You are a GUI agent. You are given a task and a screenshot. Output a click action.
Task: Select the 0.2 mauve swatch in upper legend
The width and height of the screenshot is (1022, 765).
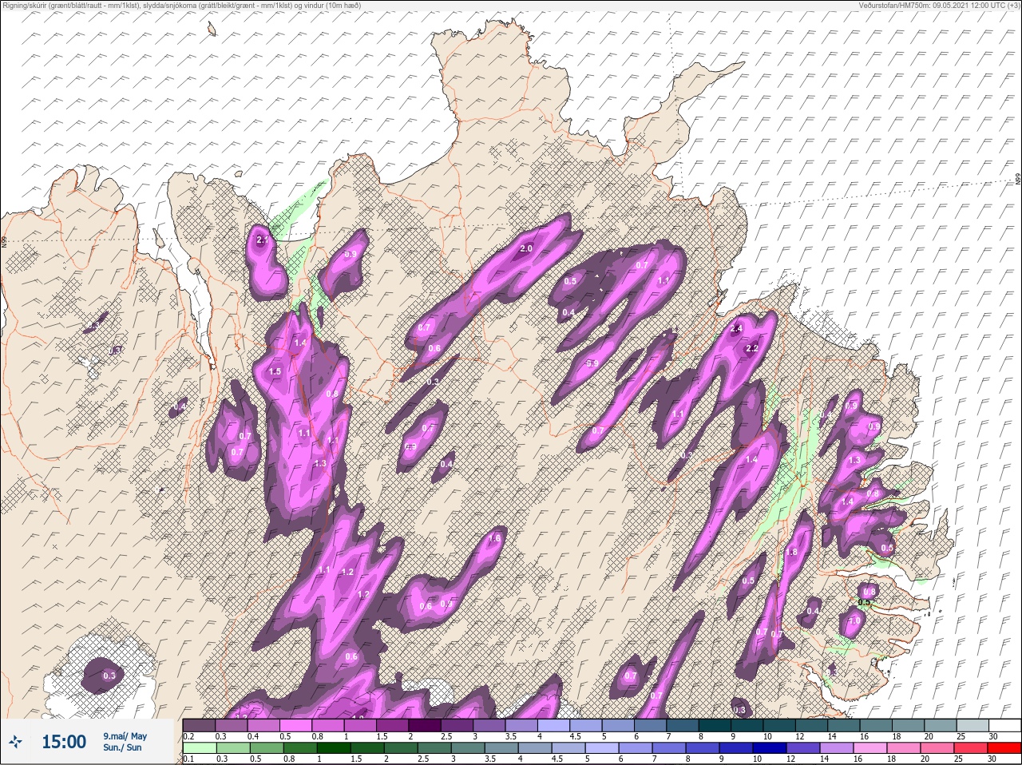coord(199,725)
